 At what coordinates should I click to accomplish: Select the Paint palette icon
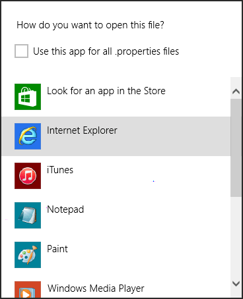(x=28, y=255)
